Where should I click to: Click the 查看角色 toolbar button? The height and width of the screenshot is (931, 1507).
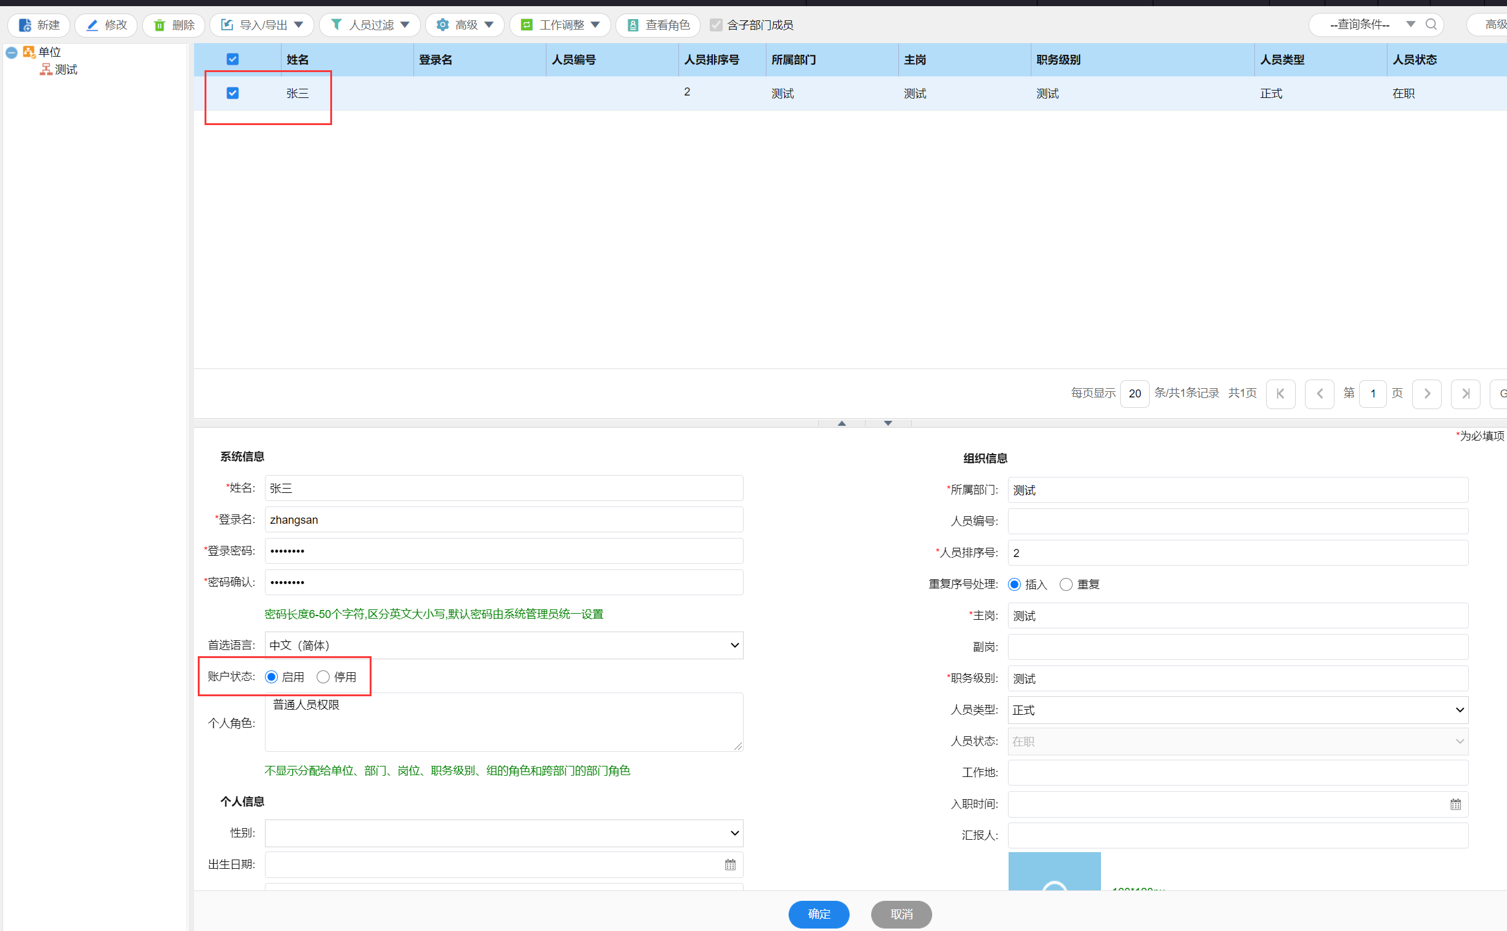pos(658,25)
